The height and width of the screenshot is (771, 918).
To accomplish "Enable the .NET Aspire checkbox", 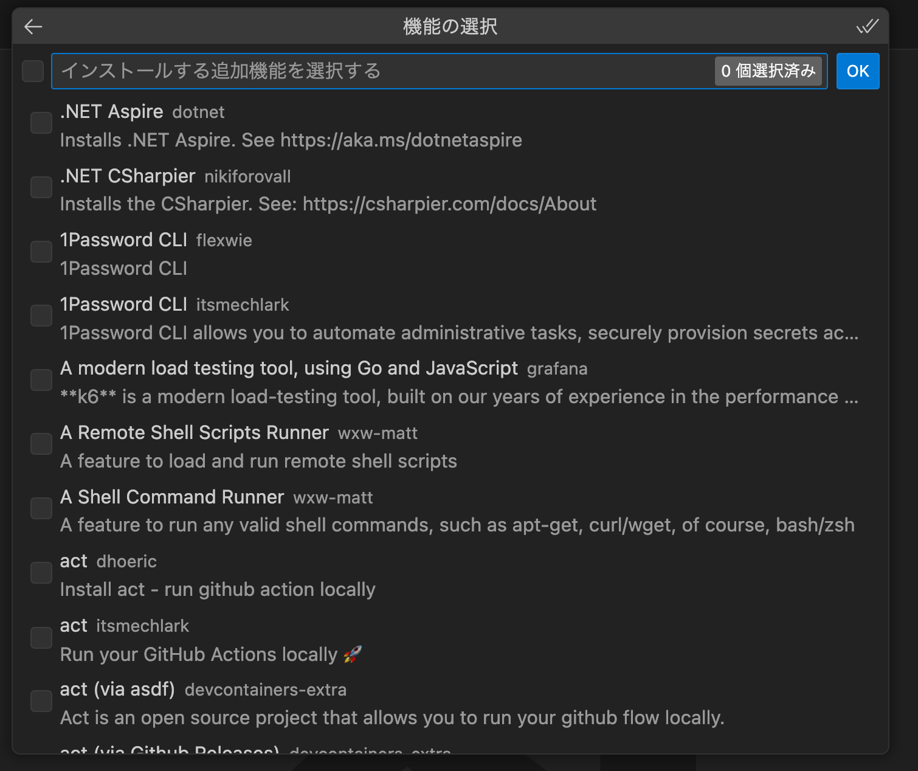I will pyautogui.click(x=41, y=123).
